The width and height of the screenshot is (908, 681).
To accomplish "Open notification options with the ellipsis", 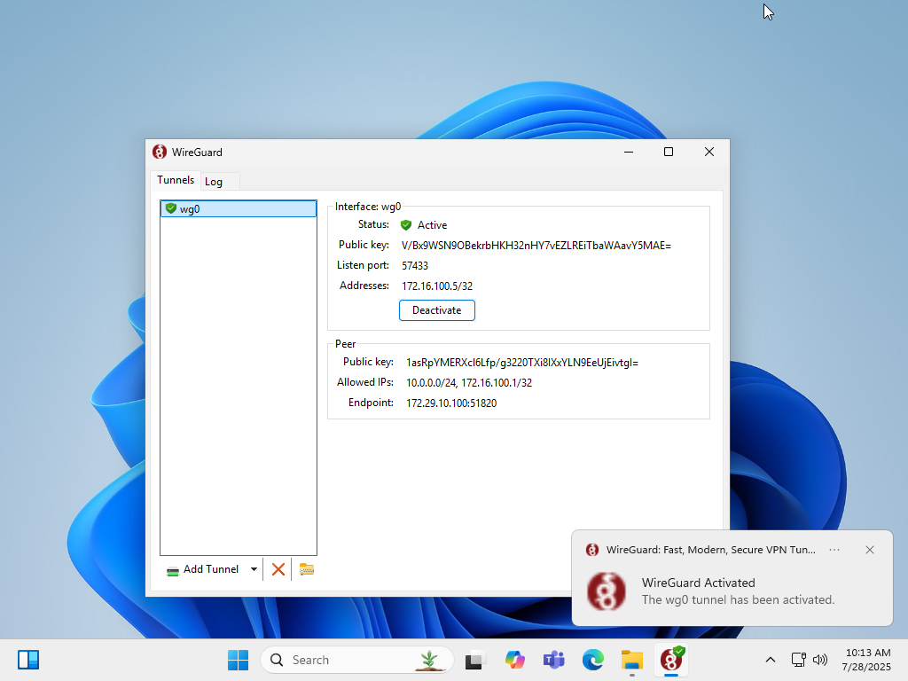I will pos(834,550).
